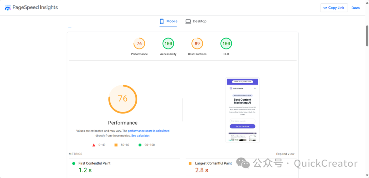Click the First Contentful Paint metric
The height and width of the screenshot is (178, 369).
[x=94, y=163]
